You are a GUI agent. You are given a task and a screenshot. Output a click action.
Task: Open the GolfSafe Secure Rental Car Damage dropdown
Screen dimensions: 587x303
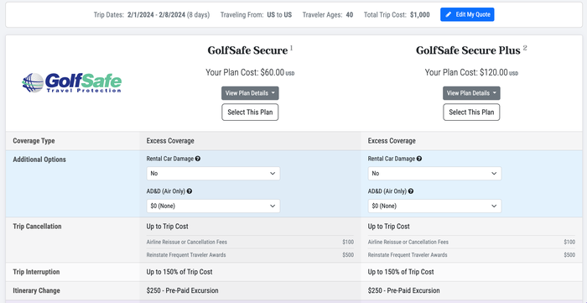pyautogui.click(x=213, y=174)
